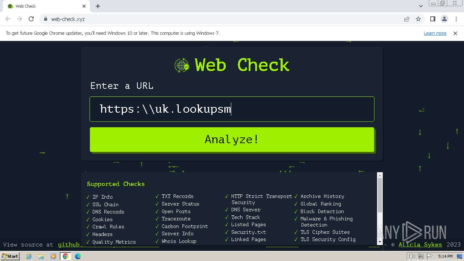
Task: Click the Listed Pages check item
Action: [248, 224]
